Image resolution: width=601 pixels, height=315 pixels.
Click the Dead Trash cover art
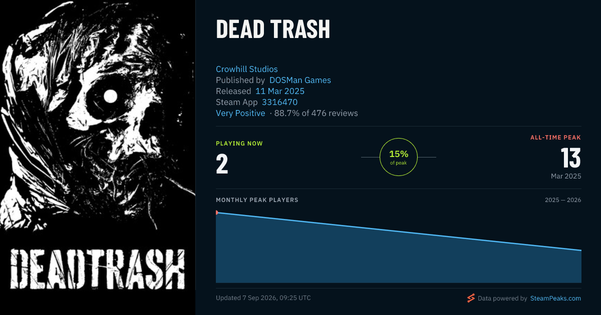(x=98, y=157)
